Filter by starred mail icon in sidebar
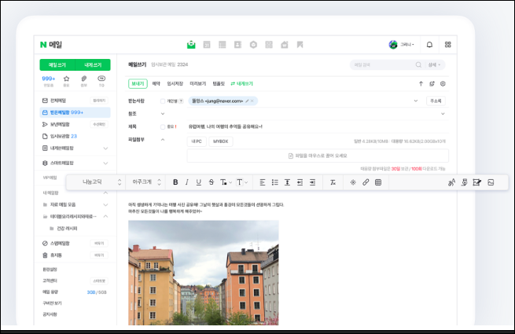This screenshot has width=515, height=334. pyautogui.click(x=66, y=79)
